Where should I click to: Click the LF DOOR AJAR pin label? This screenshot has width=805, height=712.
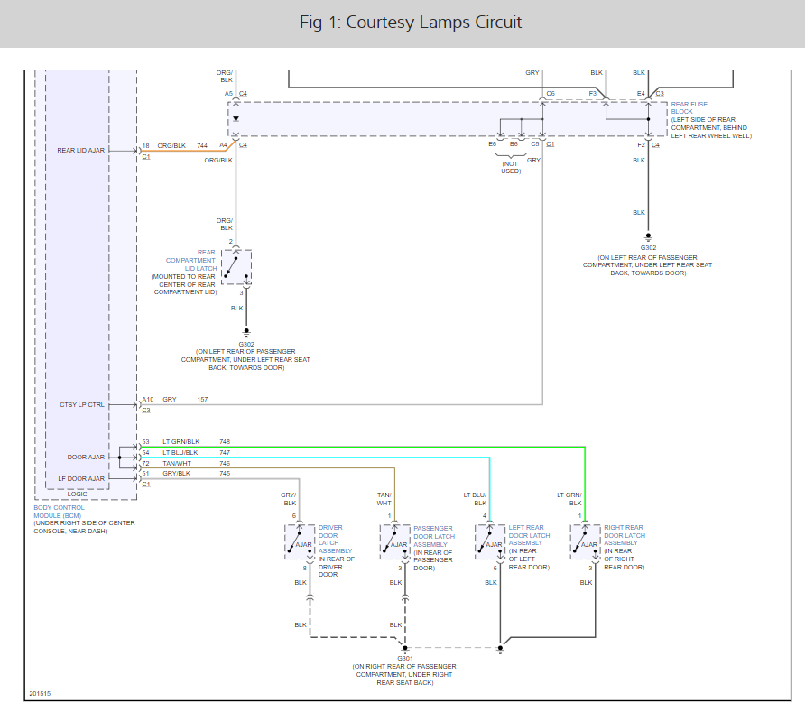(82, 478)
